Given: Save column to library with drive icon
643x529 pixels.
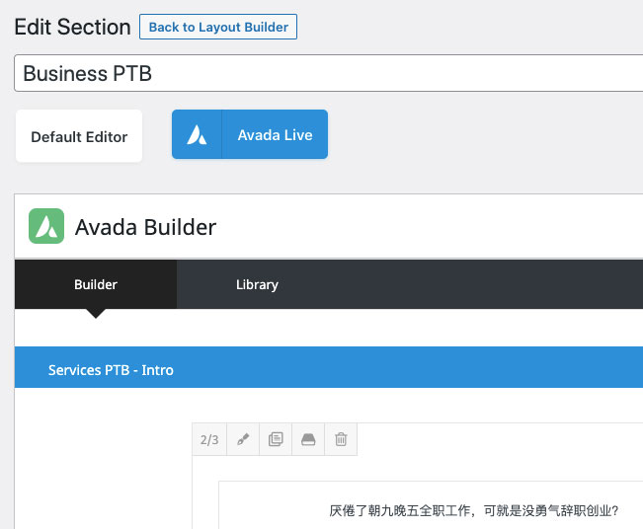Looking at the screenshot, I should pyautogui.click(x=308, y=439).
